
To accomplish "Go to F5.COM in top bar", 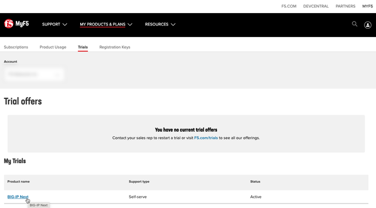I will click(289, 6).
